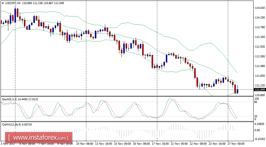The image size is (266, 147).
Task: Click the USDJPY,H4 symbol title
Action: 13,3
